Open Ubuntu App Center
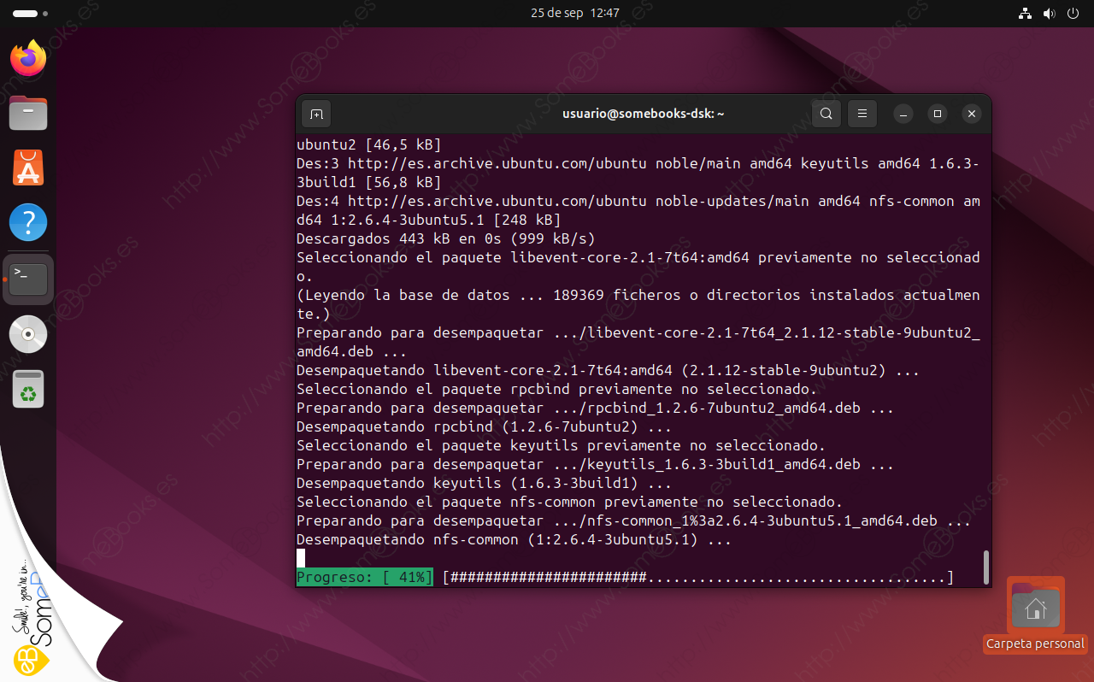 click(x=28, y=168)
